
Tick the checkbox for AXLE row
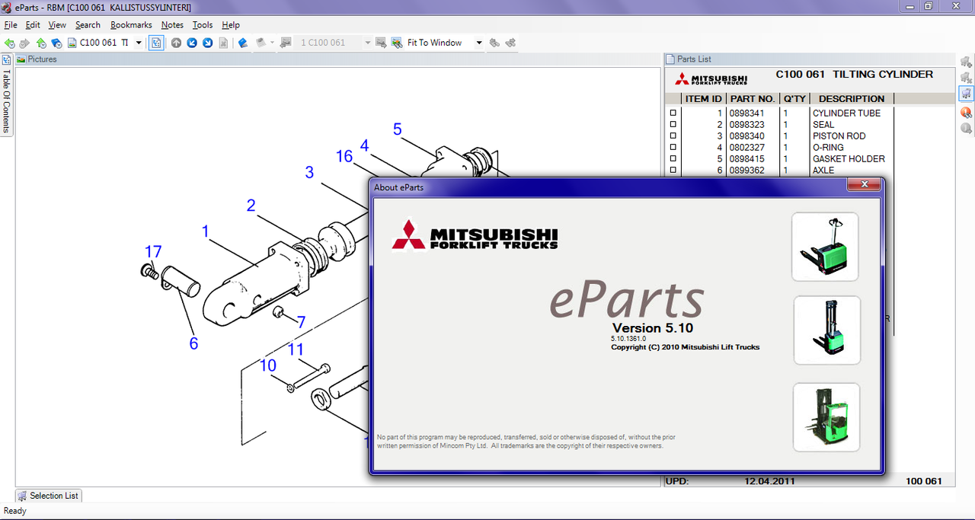click(673, 171)
